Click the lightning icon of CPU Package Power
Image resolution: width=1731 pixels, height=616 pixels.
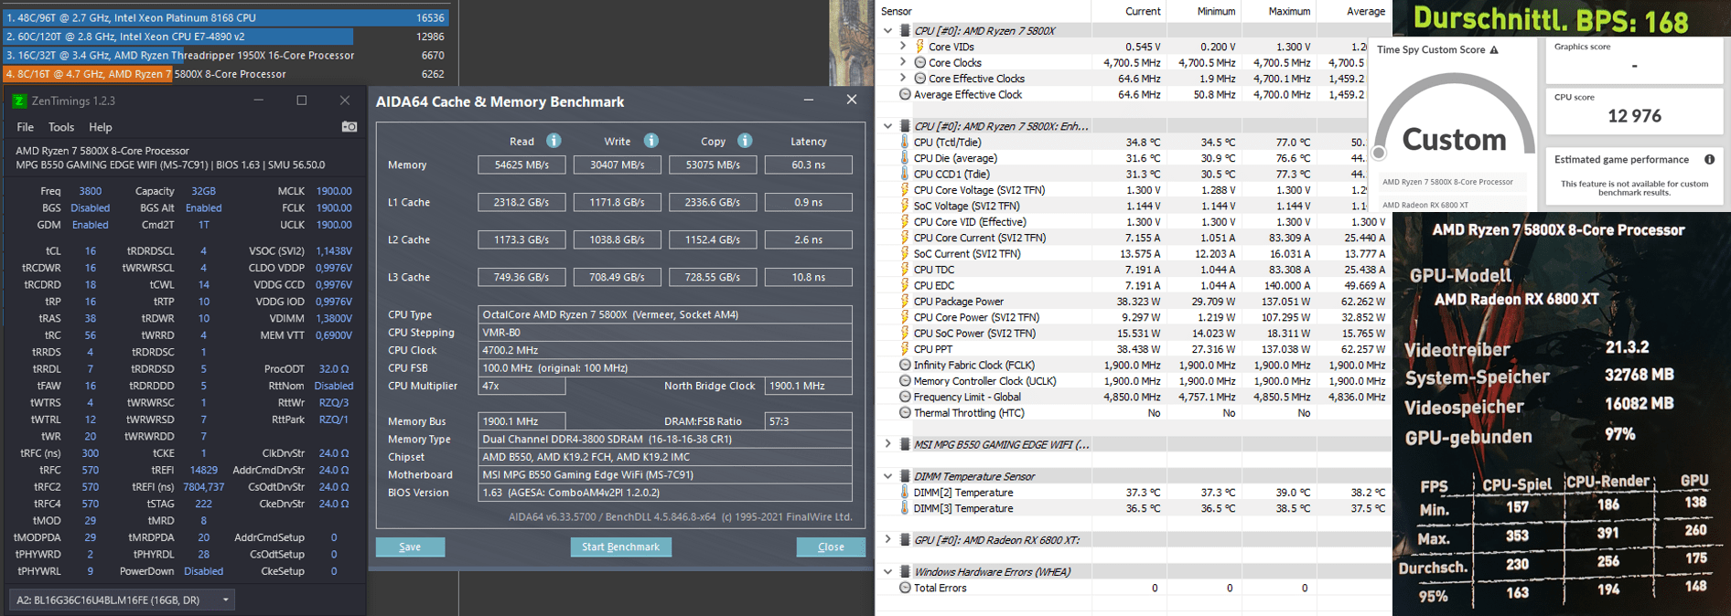tap(905, 302)
